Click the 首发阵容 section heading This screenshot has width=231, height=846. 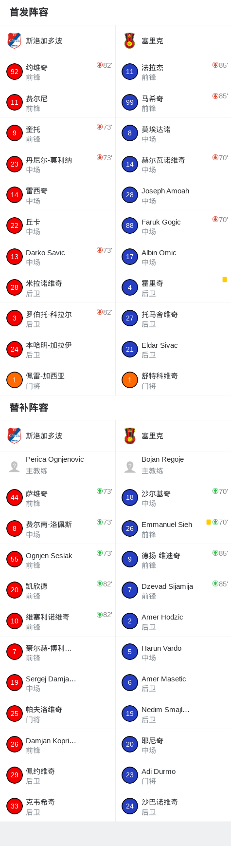(x=29, y=12)
